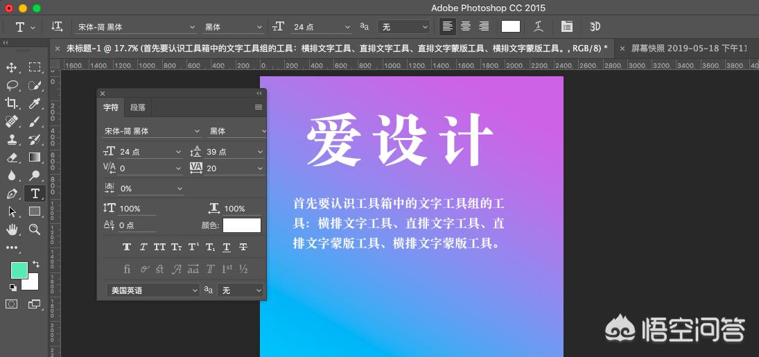Image resolution: width=759 pixels, height=357 pixels.
Task: Switch to the 段落 tab
Action: (138, 107)
